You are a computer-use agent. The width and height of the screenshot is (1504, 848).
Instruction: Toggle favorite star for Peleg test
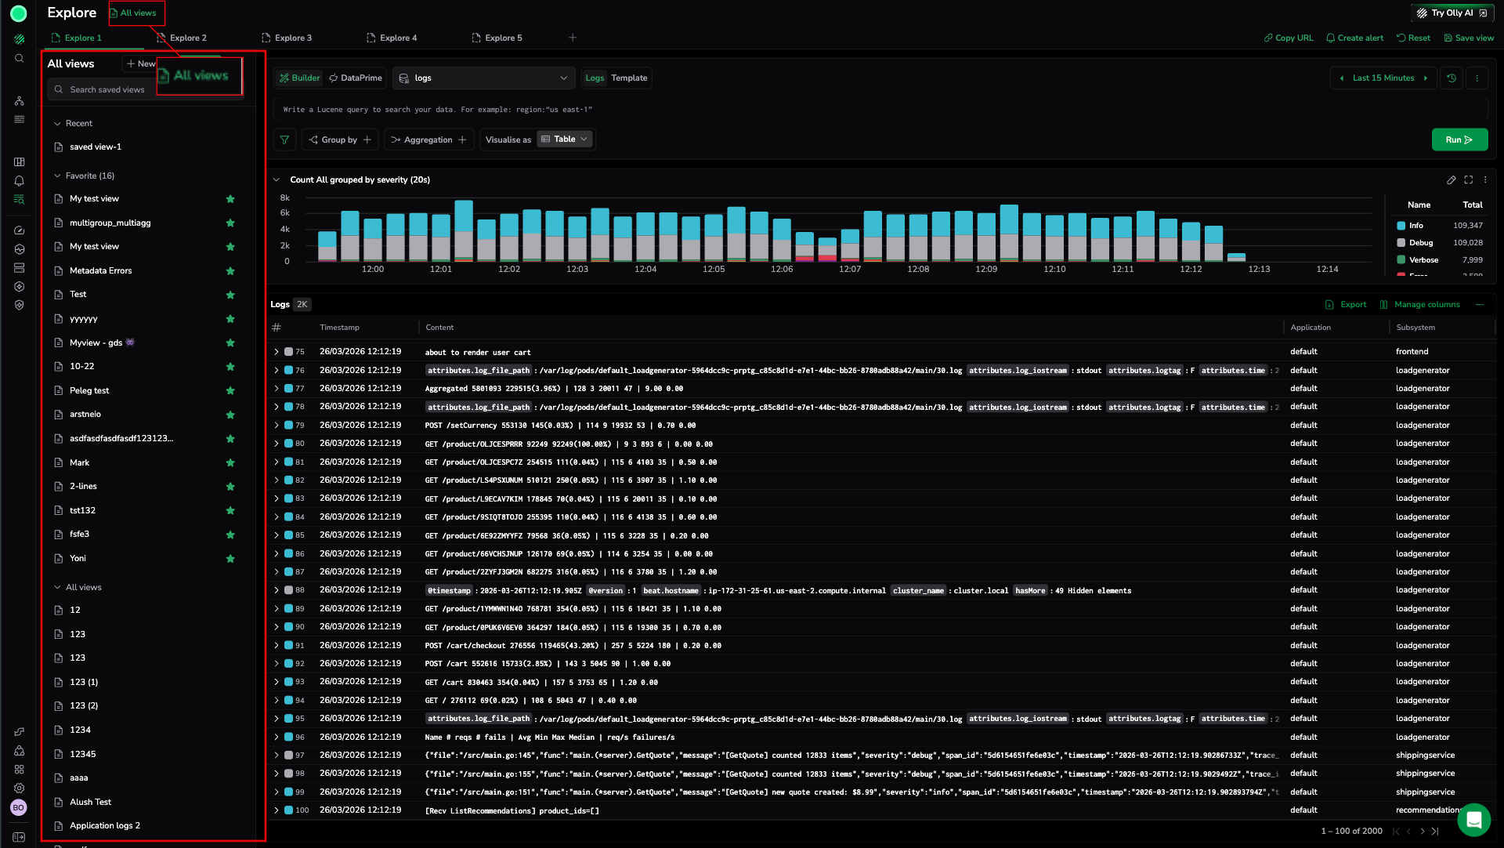click(230, 391)
